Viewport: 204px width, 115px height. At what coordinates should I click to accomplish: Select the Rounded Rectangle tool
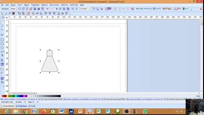[x=2, y=44]
